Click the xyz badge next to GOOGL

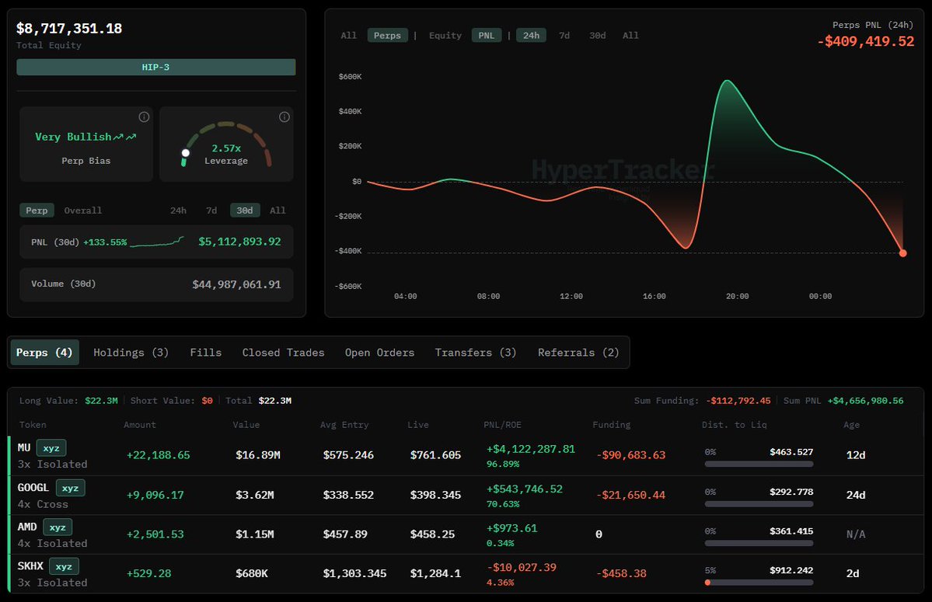tap(70, 488)
